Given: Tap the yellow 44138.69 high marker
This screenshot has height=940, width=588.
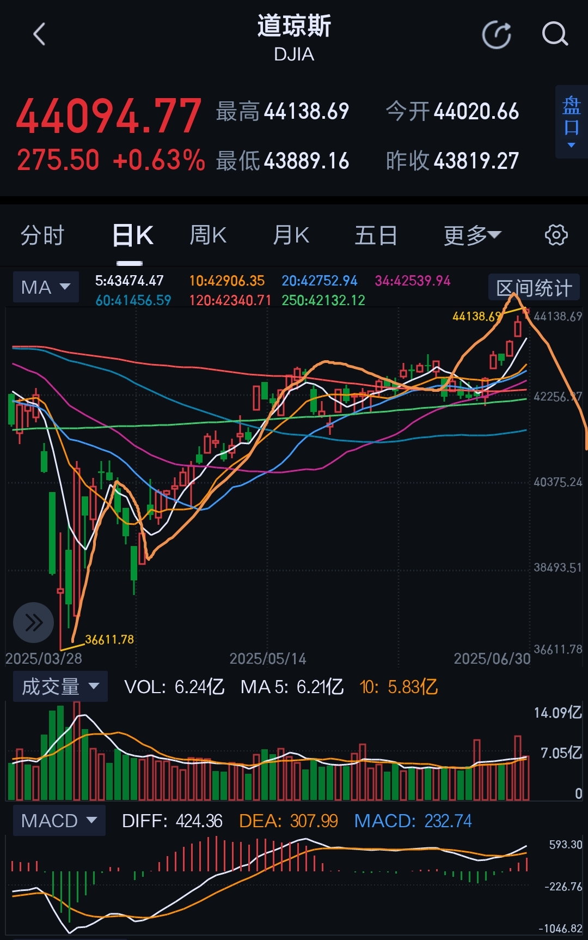Looking at the screenshot, I should click(477, 316).
